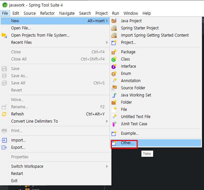Image resolution: width=204 pixels, height=190 pixels.
Task: Click the Untitled Text File icon
Action: coord(114,117)
